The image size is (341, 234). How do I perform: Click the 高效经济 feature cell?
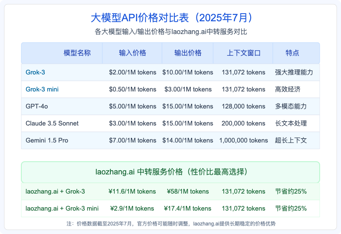287,89
